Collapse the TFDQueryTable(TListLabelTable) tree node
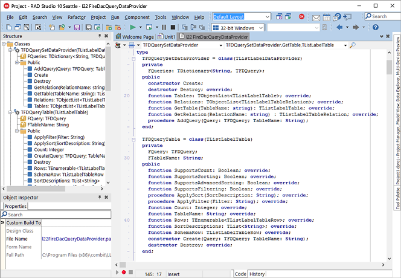The height and width of the screenshot is (278, 401). pos(10,112)
